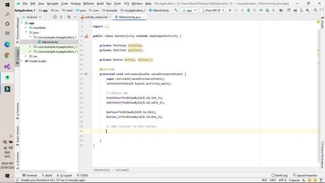The height and width of the screenshot is (183, 325).
Task: Toggle the Structure side tab
Action: pyautogui.click(x=17, y=161)
